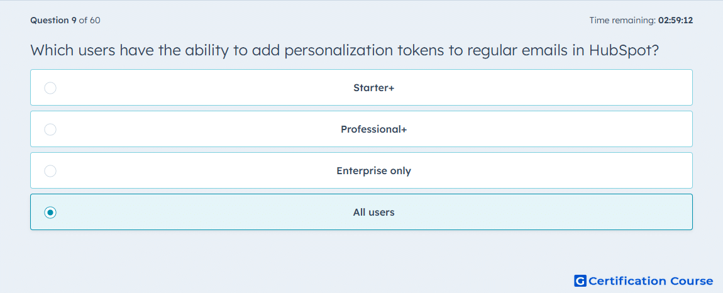
Task: Click the 'of 60' question total text
Action: pos(89,20)
